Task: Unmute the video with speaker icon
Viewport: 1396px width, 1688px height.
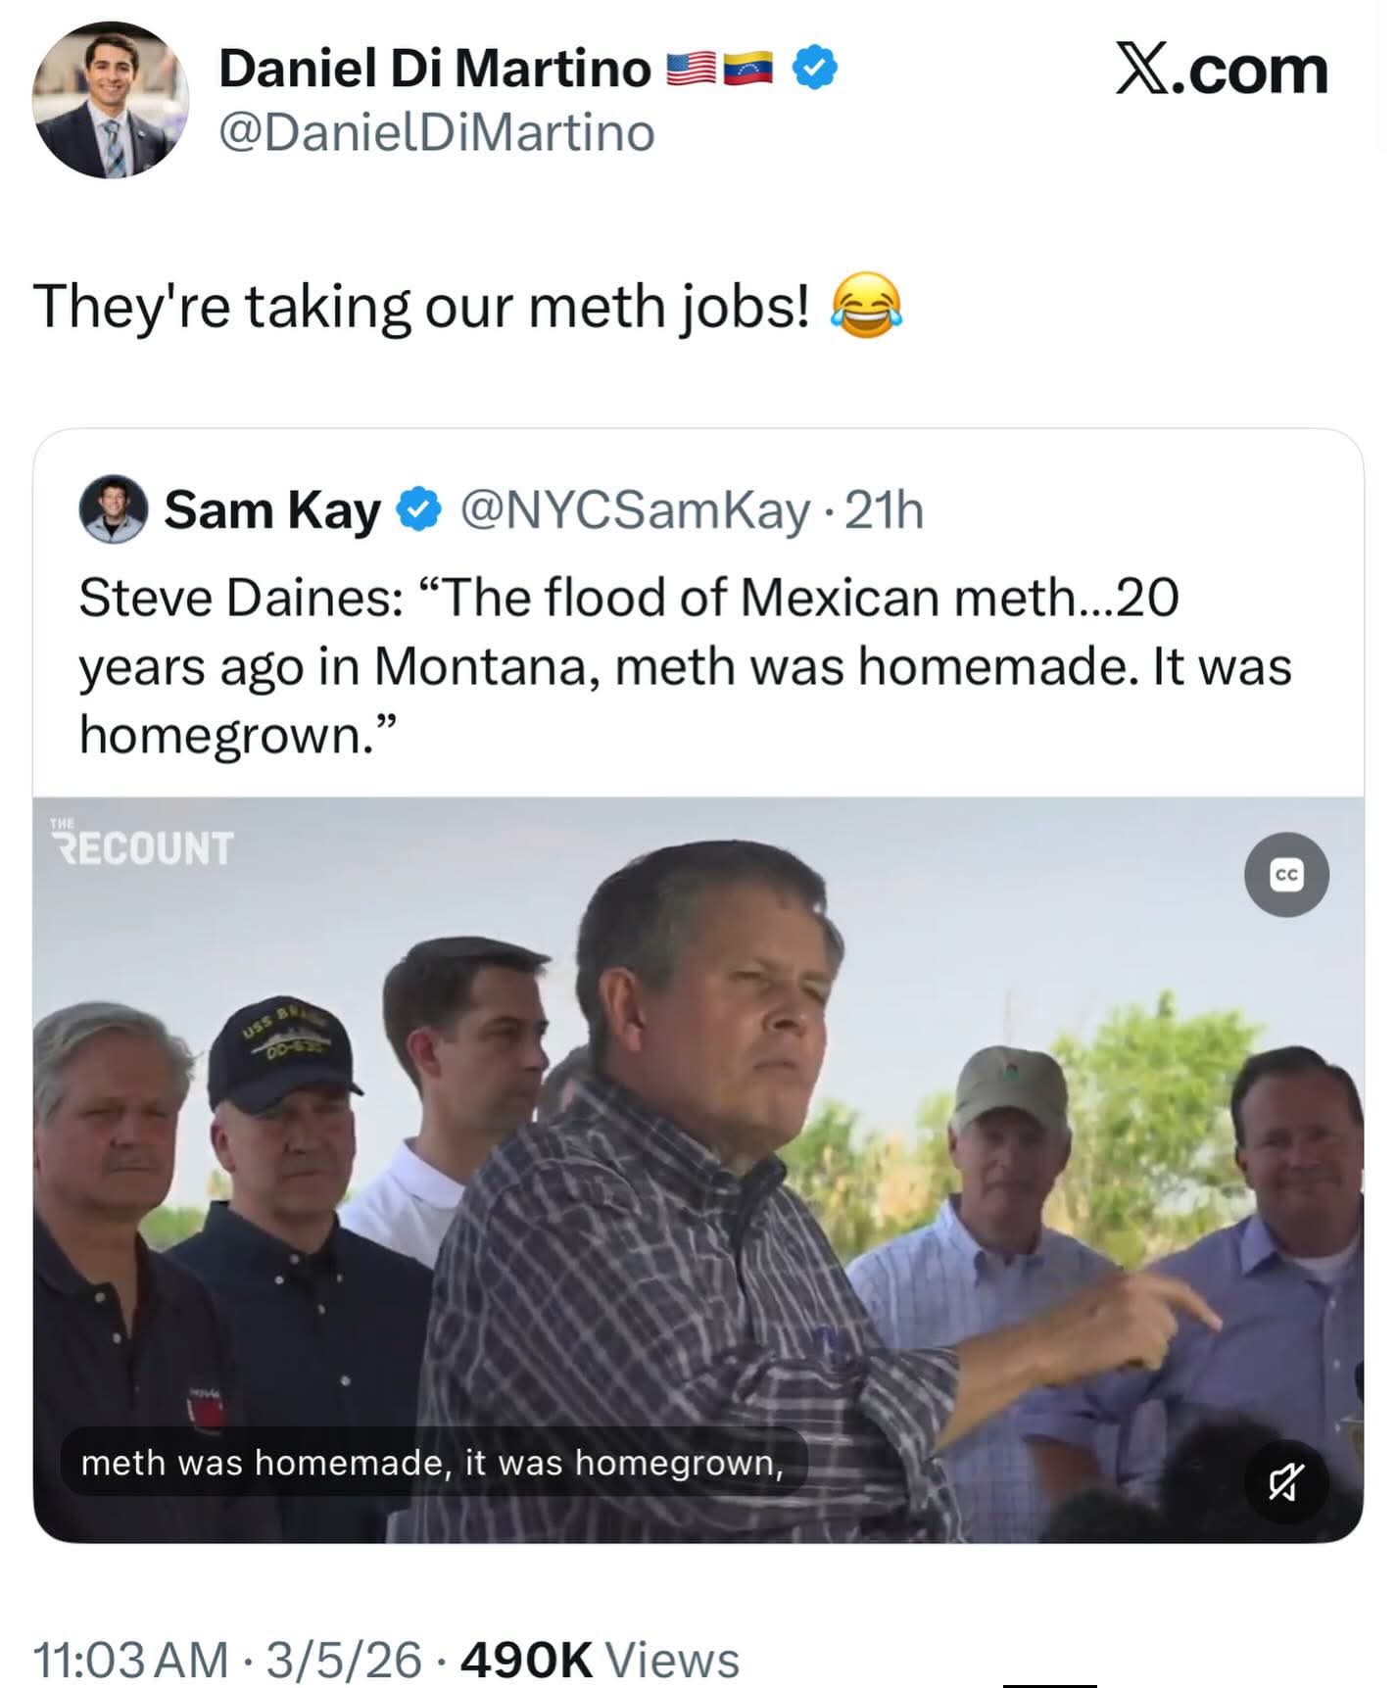Action: (x=1285, y=1481)
